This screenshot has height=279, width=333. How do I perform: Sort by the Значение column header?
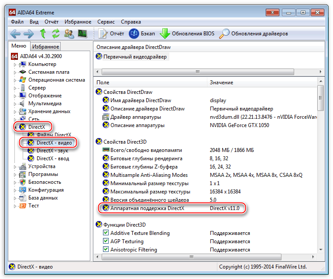tap(262, 83)
